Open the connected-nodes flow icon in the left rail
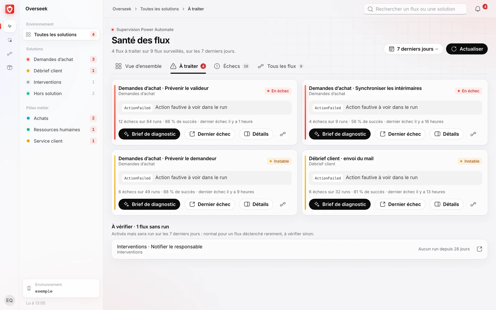Image resolution: width=496 pixels, height=310 pixels. pyautogui.click(x=10, y=54)
